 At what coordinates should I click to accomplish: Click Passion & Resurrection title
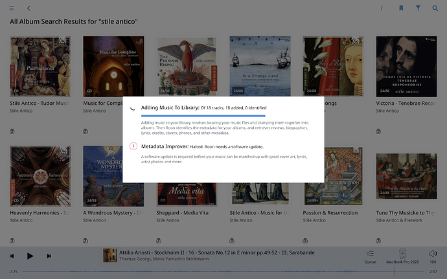point(330,212)
